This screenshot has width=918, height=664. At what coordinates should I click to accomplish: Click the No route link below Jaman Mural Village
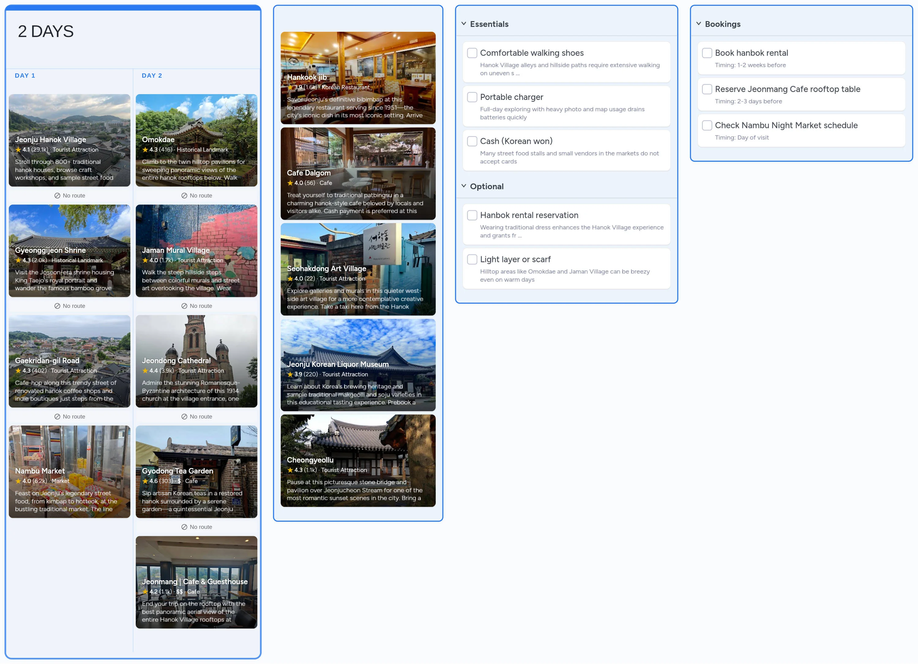(197, 306)
